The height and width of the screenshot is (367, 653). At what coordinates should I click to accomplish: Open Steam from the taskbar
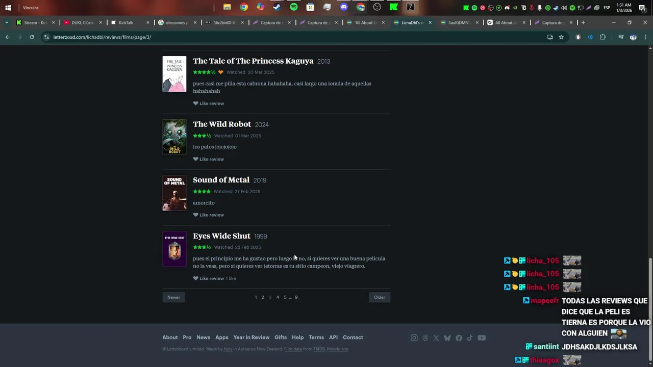(x=277, y=7)
